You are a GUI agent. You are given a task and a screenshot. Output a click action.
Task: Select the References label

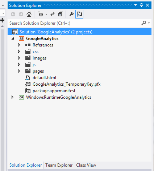(43, 45)
